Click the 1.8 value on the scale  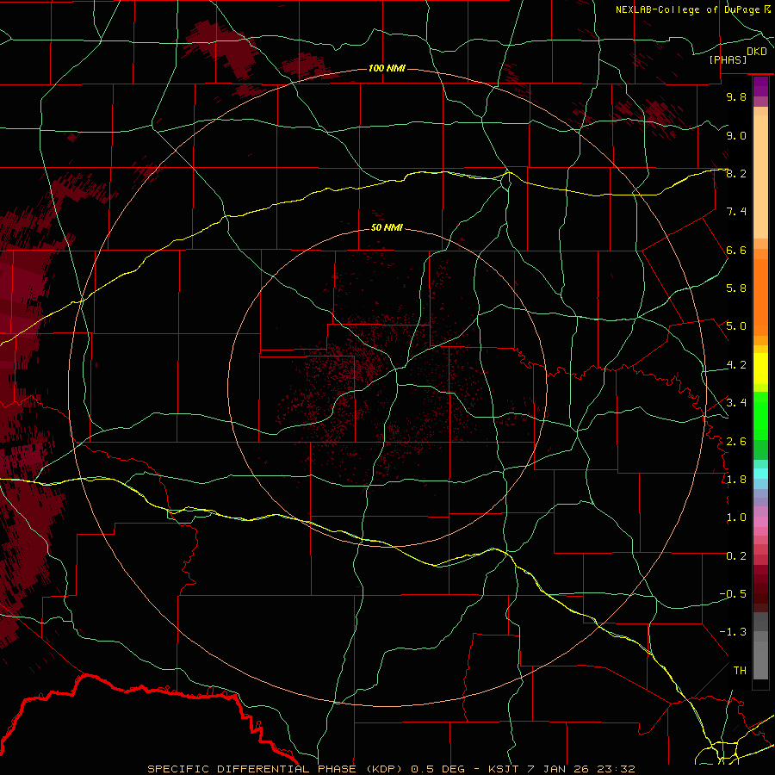pos(736,480)
